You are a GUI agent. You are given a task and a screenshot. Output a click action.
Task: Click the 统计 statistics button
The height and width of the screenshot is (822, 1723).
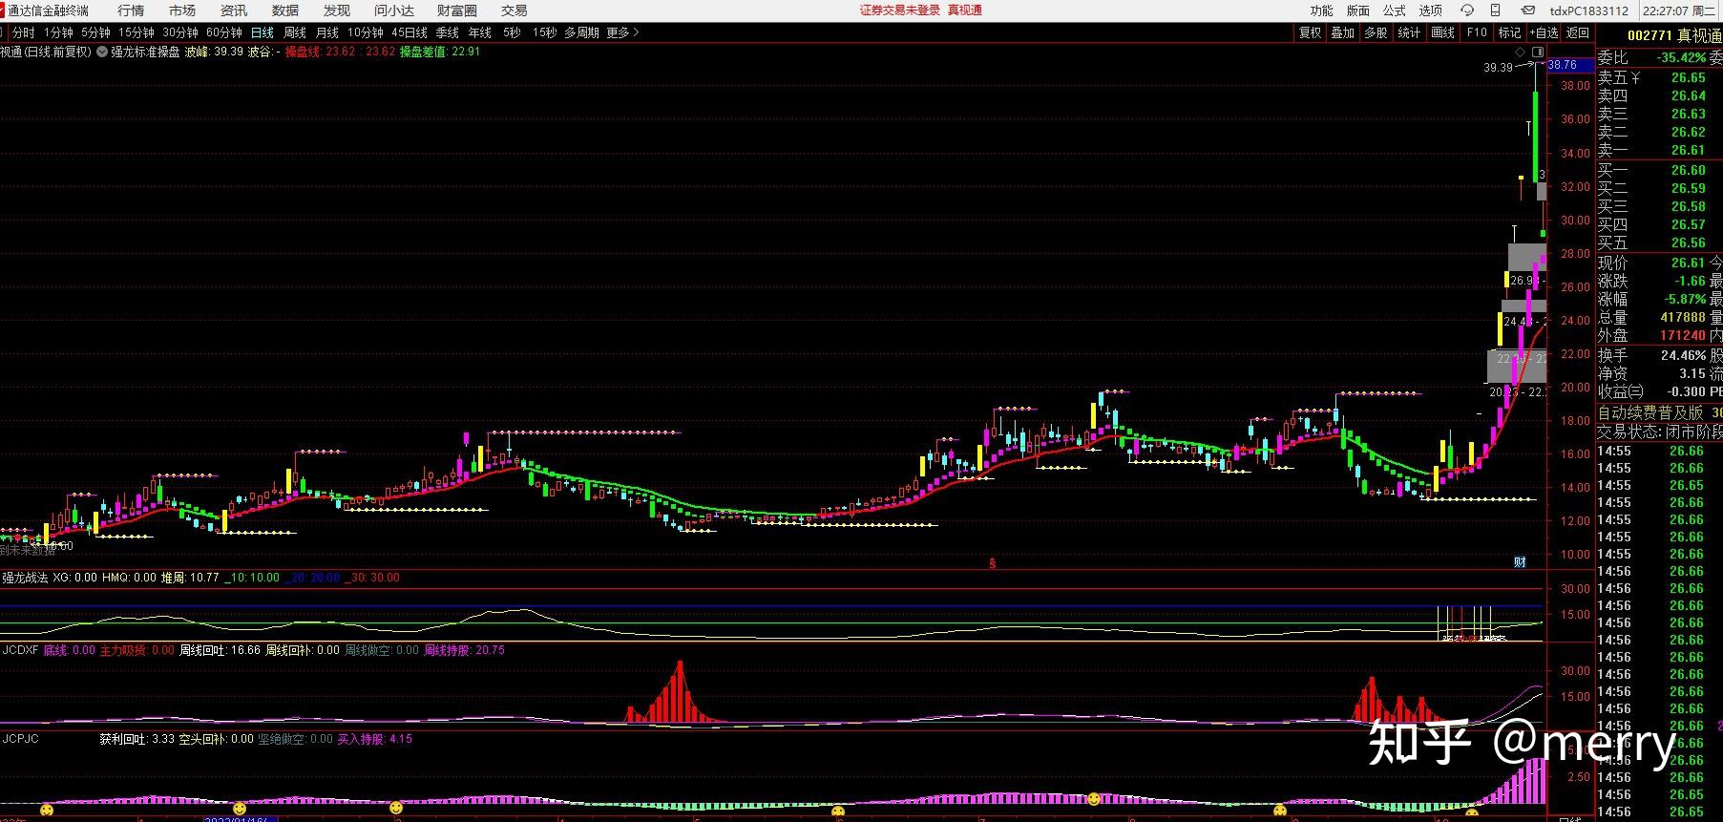[x=1409, y=32]
